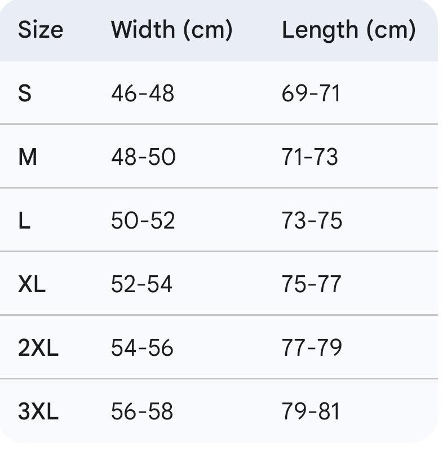Click the 79-81 length value
Screen dimensions: 447x456
(x=311, y=412)
